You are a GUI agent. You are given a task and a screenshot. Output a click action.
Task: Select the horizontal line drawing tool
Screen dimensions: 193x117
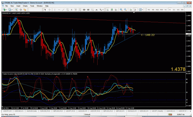(x=59, y=10)
